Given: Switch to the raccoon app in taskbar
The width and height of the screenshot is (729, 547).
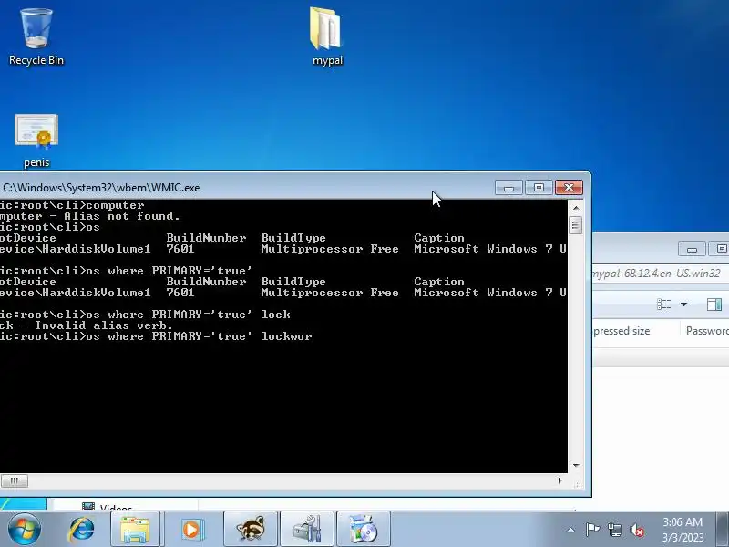Looking at the screenshot, I should (x=251, y=530).
